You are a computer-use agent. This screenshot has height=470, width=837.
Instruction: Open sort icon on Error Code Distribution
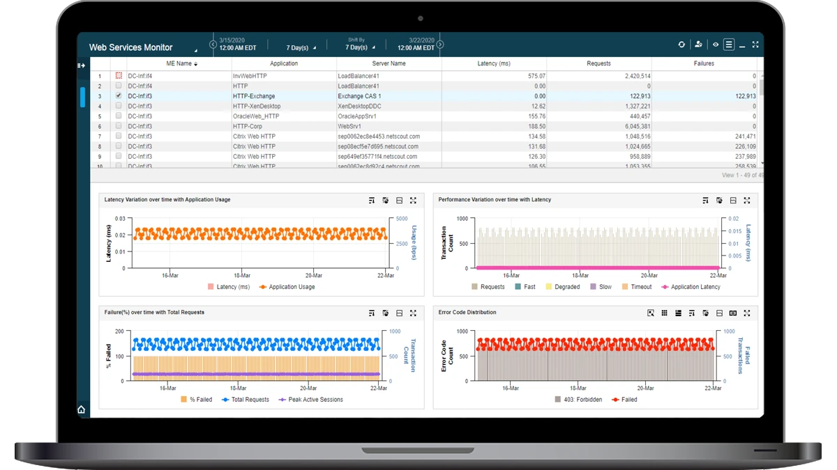click(x=692, y=313)
